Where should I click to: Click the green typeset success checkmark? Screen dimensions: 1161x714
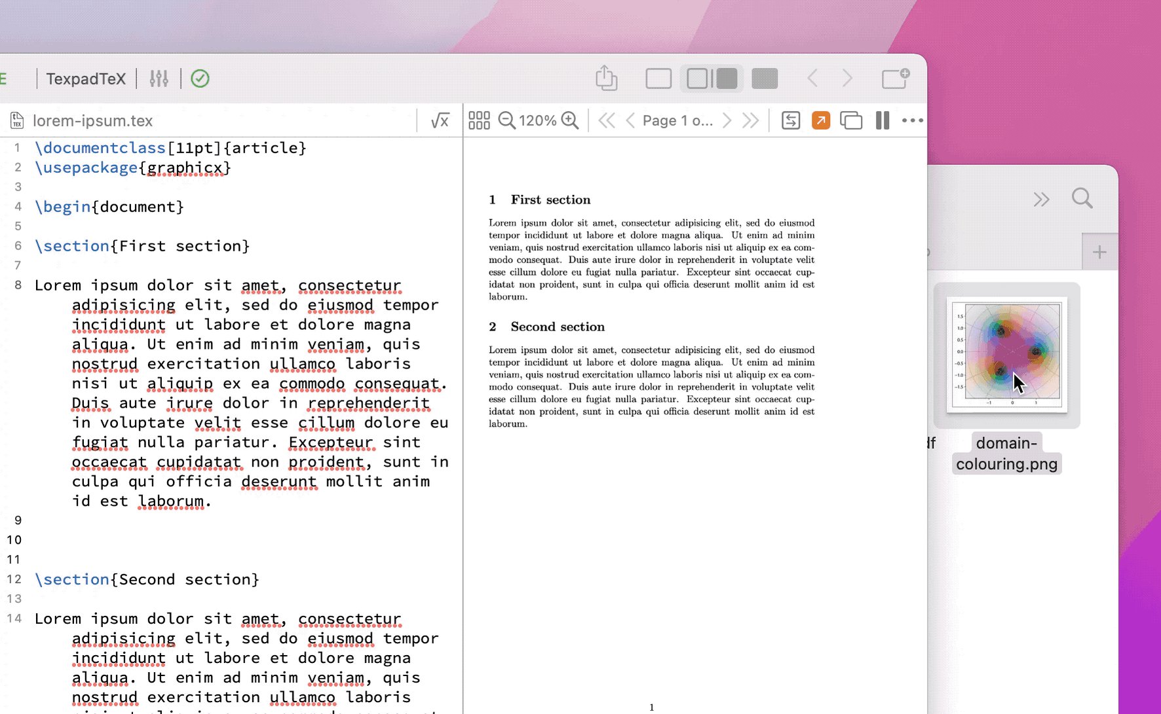[x=200, y=79]
